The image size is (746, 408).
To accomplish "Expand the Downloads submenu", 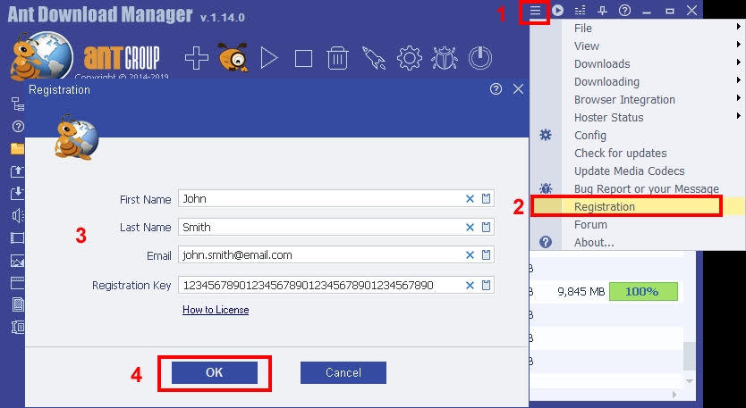I will (x=637, y=63).
